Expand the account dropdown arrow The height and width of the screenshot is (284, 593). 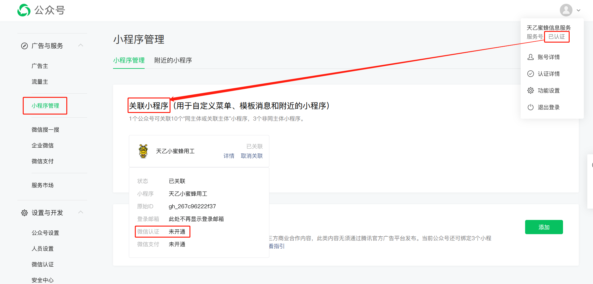578,10
